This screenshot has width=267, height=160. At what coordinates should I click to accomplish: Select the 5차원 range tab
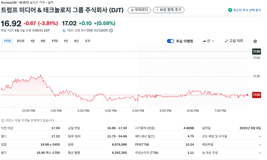(20, 41)
